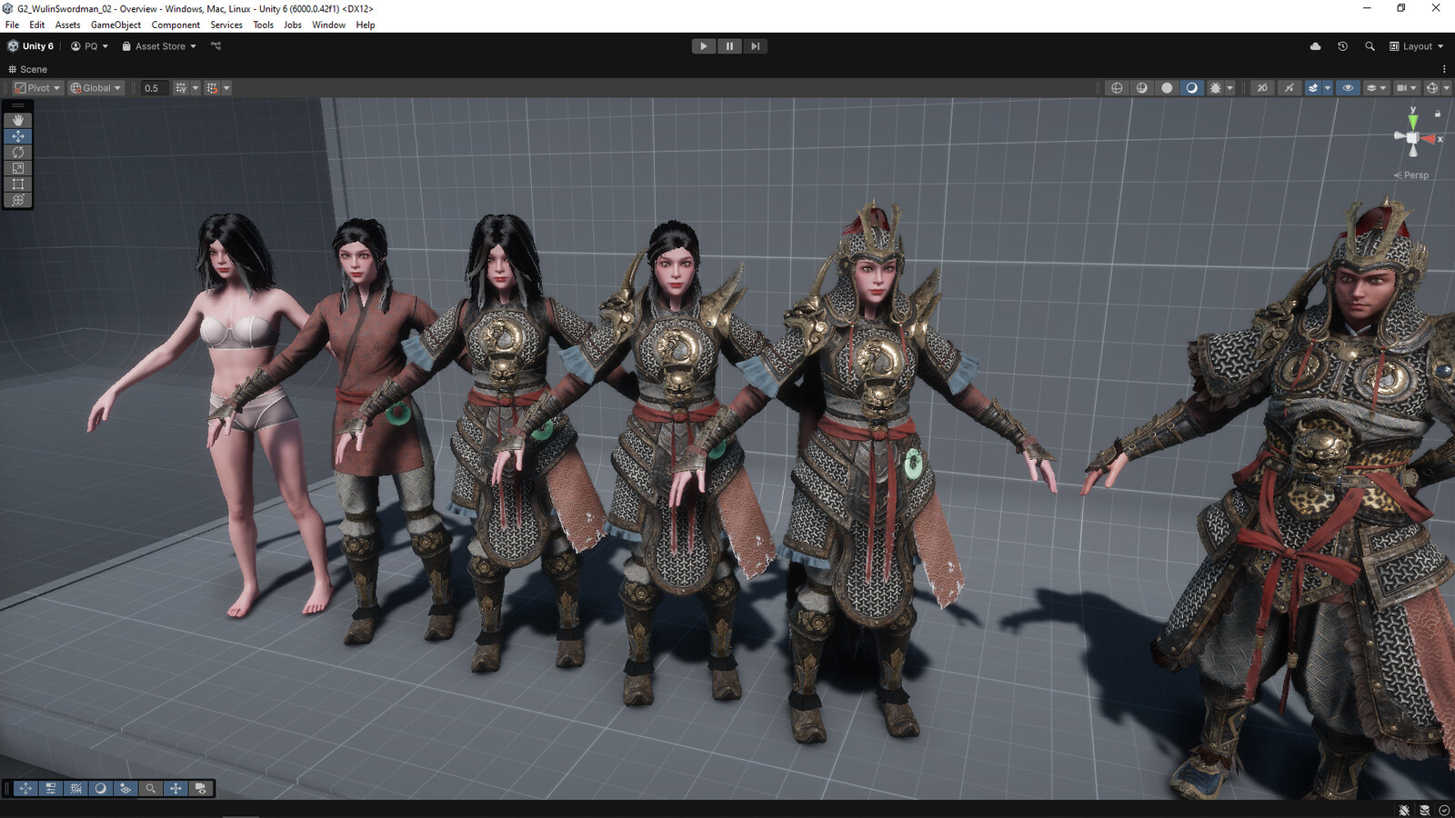Open the Layout dropdown
Screen dimensions: 1455x818
pos(1417,46)
